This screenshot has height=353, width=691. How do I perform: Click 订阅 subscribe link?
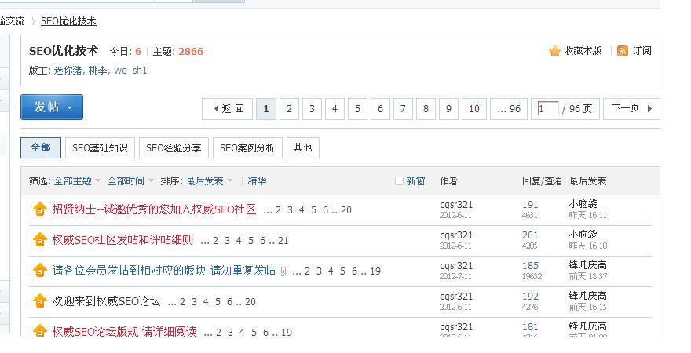642,51
